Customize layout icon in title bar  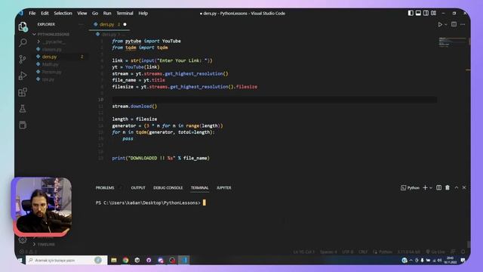[x=434, y=14]
